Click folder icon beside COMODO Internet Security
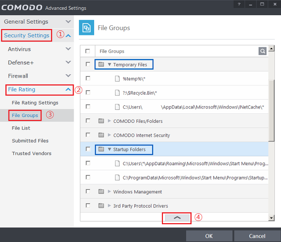This screenshot has height=242, width=281. coord(101,135)
